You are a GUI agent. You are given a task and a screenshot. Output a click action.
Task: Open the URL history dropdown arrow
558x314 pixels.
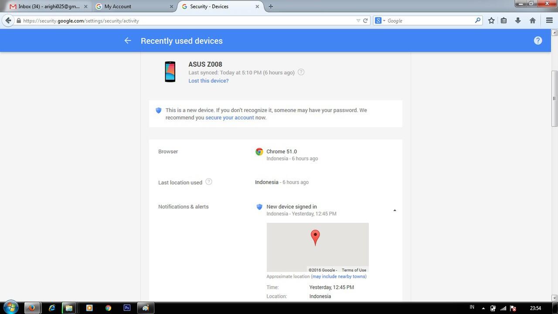coord(358,20)
